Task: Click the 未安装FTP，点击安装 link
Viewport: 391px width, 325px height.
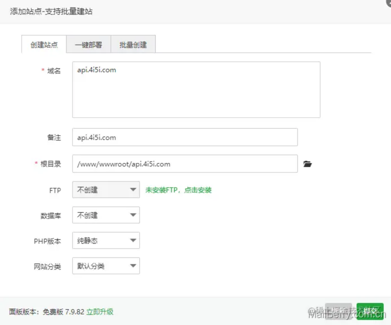Action: (179, 190)
